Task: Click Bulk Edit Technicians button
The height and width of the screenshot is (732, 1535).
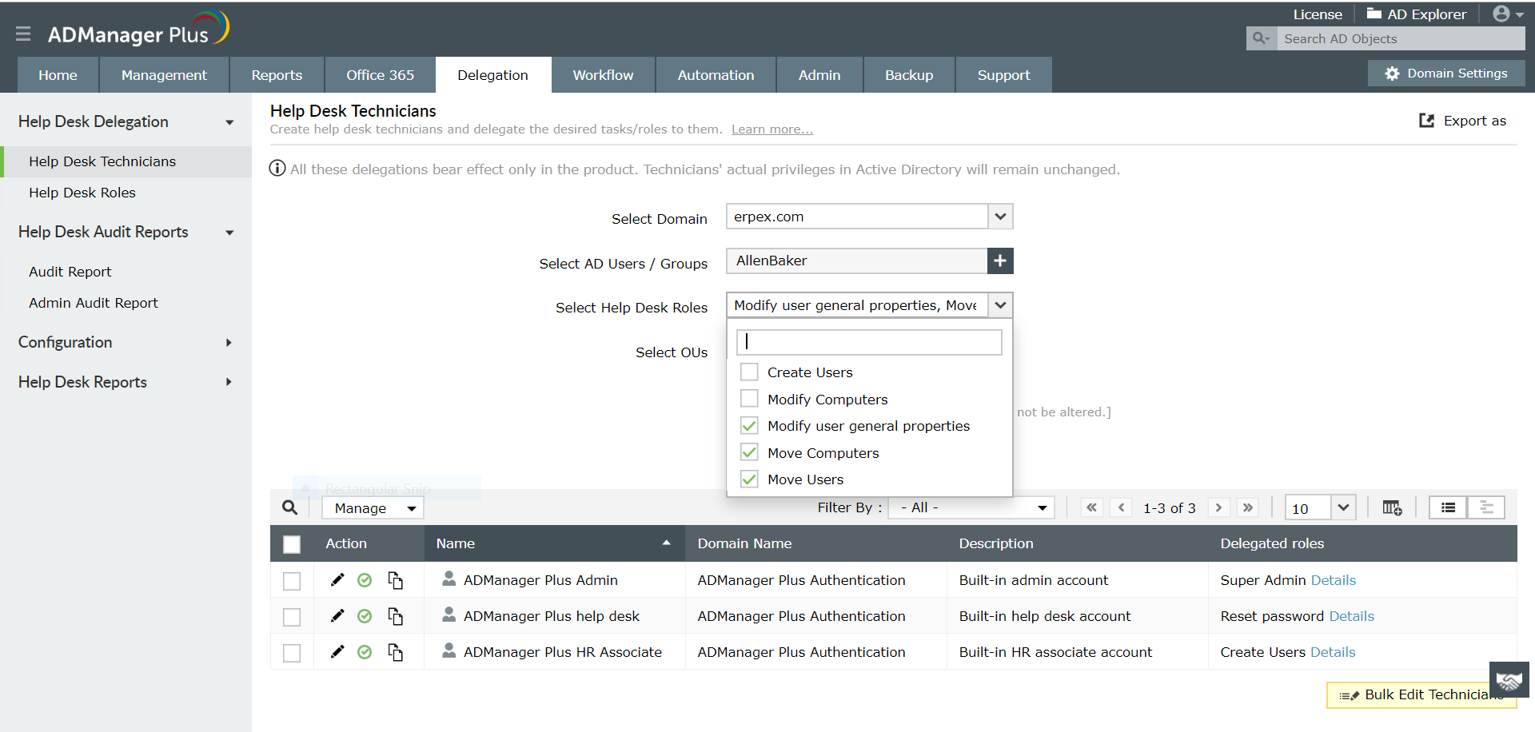Action: tap(1421, 695)
